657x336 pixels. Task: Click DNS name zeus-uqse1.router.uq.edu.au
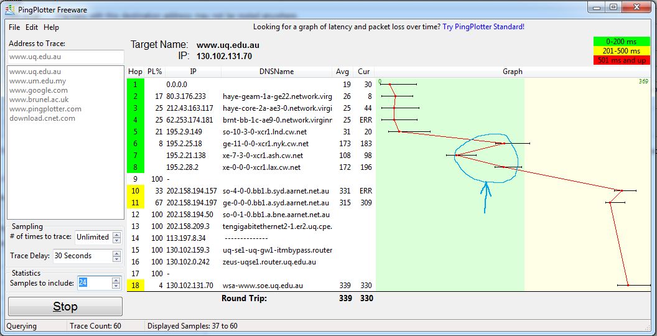click(269, 262)
